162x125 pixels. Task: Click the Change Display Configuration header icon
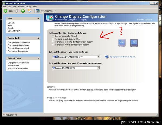[50, 18]
